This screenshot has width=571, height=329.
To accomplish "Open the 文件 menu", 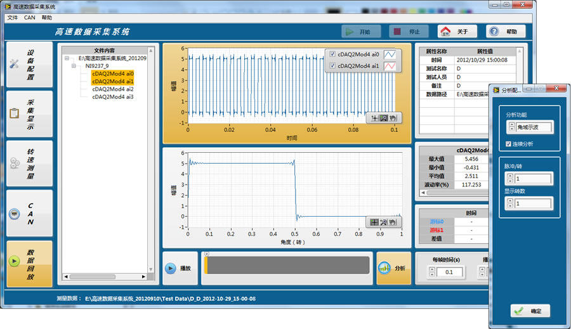I will pos(13,18).
